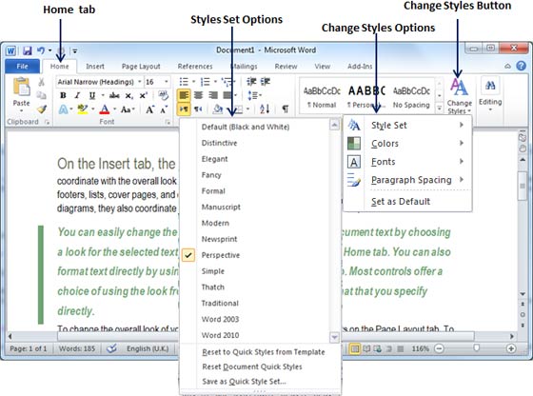Click the Increase Indent icon

pos(266,82)
